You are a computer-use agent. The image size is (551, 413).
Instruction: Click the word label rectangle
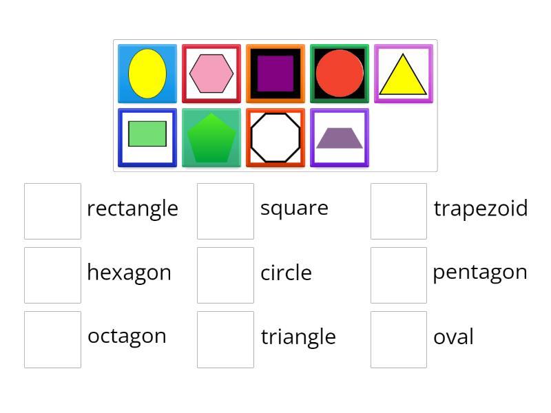tap(133, 209)
